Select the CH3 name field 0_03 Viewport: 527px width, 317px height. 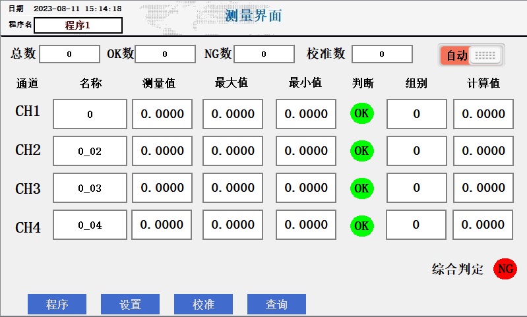coord(90,188)
